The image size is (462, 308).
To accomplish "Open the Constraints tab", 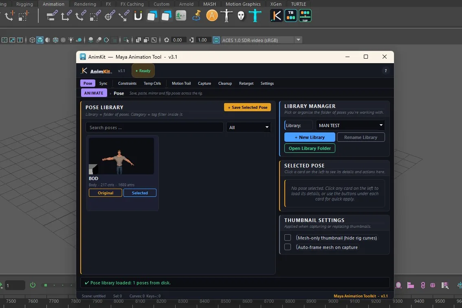I will pos(127,84).
